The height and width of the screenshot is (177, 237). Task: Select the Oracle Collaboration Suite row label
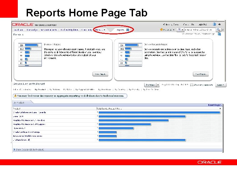[x=30, y=112]
